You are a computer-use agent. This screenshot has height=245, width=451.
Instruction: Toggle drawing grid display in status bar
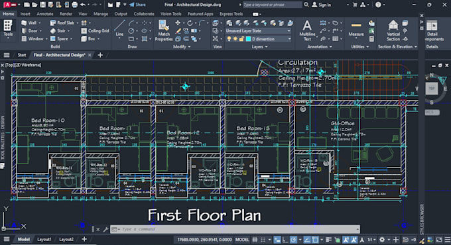255,240
